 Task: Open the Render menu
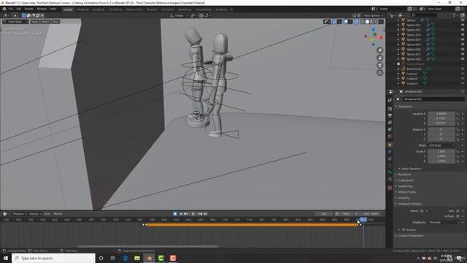click(x=29, y=9)
